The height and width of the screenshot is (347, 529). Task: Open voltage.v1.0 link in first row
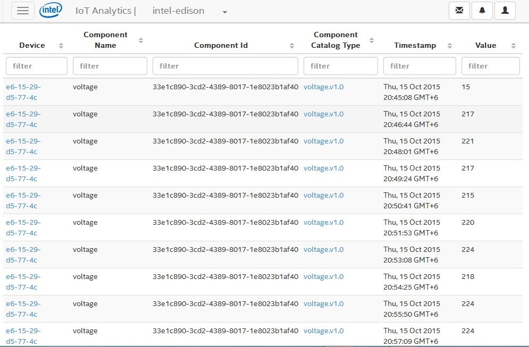point(323,87)
